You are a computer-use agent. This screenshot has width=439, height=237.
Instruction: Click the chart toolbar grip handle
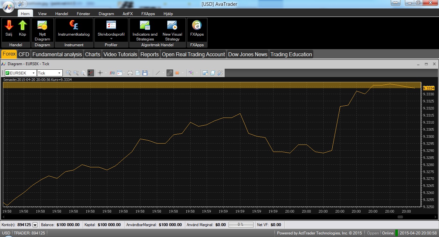(x=2, y=73)
